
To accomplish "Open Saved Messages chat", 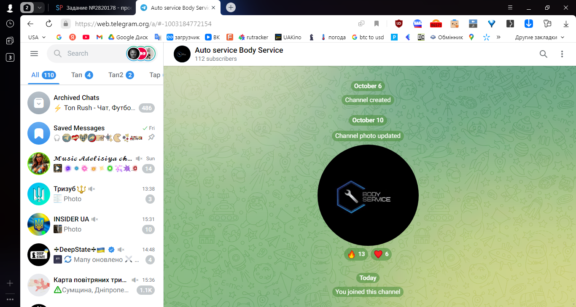I will pos(92,133).
